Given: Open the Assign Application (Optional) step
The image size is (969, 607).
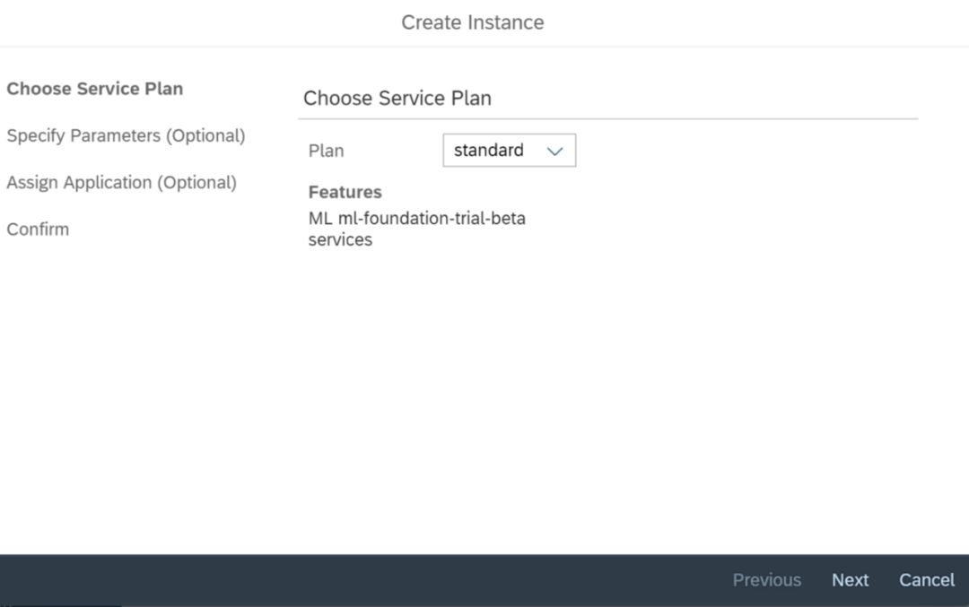Looking at the screenshot, I should click(x=121, y=182).
